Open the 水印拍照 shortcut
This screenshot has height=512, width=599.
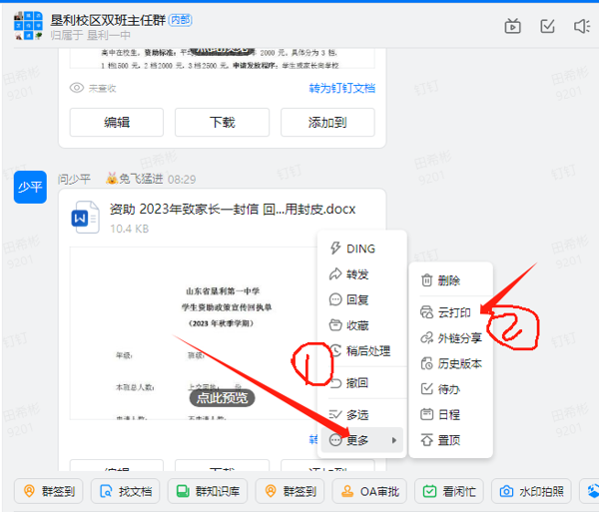(x=531, y=491)
